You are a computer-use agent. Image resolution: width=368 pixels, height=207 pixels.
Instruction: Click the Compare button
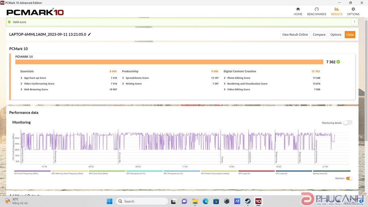(x=319, y=35)
